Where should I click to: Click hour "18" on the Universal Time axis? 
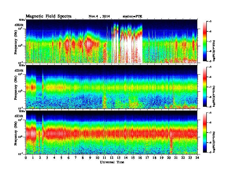[154, 158]
